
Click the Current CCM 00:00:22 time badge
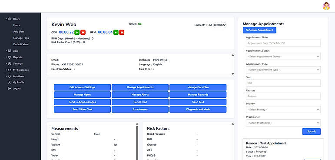(220, 25)
